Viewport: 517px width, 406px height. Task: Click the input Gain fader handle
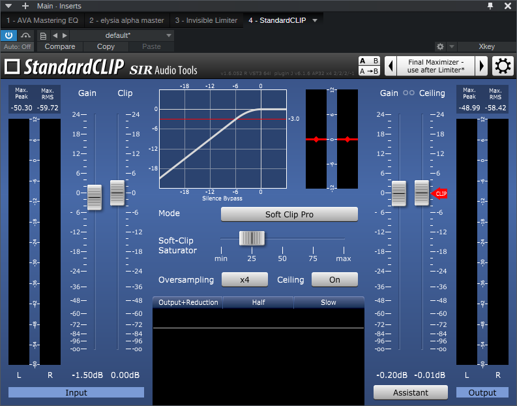tap(95, 197)
